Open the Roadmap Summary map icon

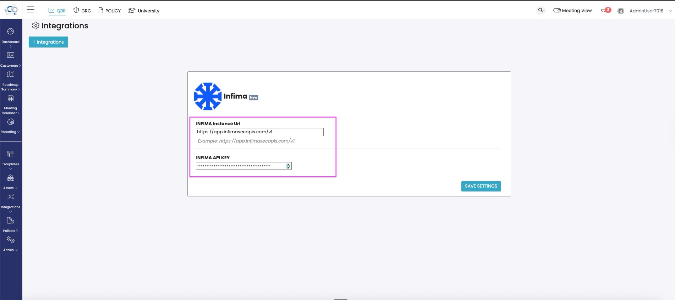point(11,74)
